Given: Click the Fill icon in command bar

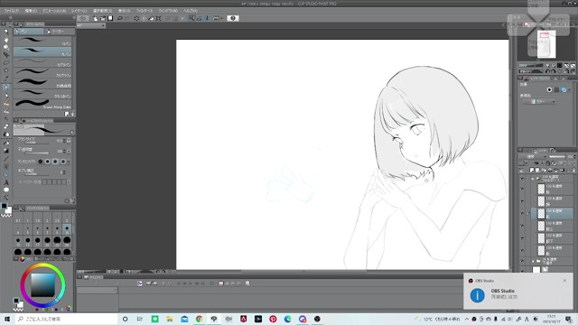Looking at the screenshot, I should [151, 18].
